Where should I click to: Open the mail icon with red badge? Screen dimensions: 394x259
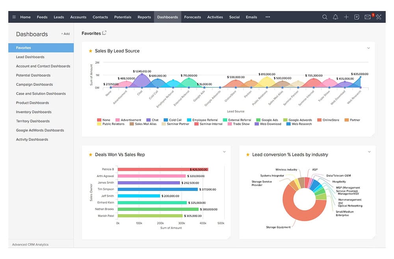pos(368,17)
